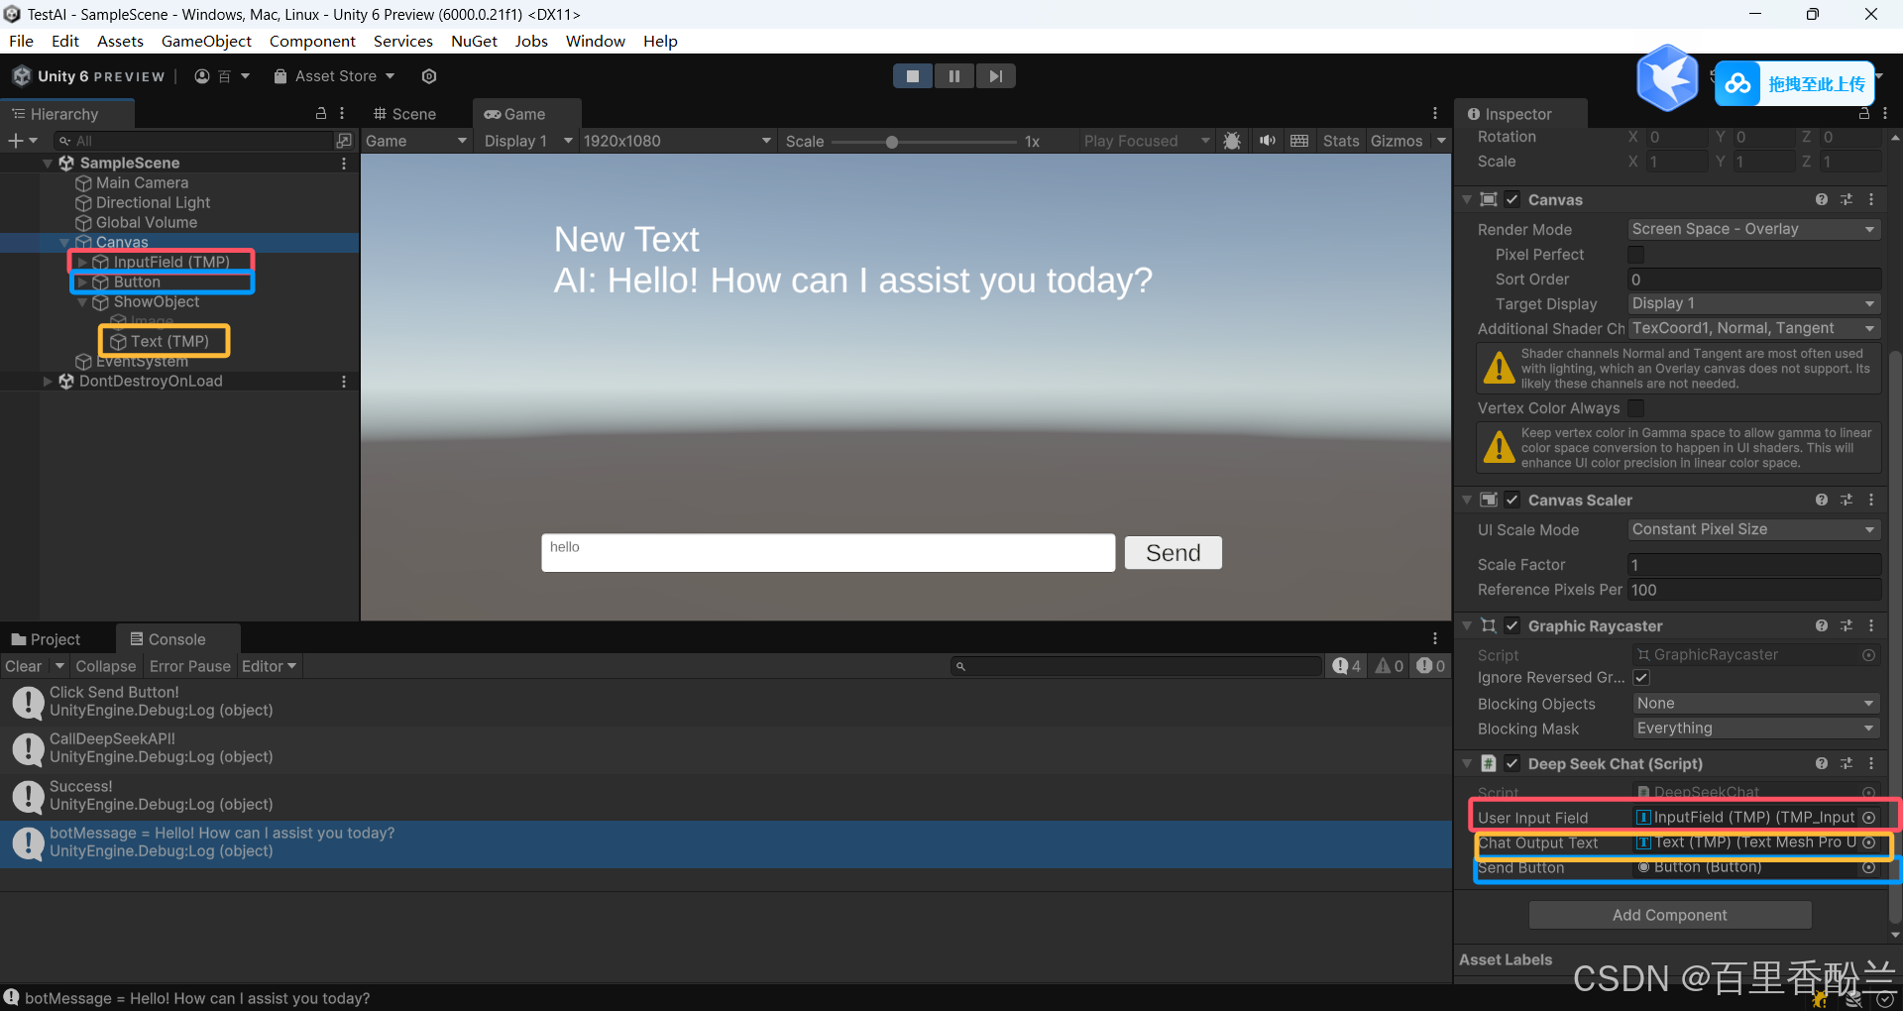
Task: Enable the Pixel Perfect checkbox
Action: pos(1636,255)
